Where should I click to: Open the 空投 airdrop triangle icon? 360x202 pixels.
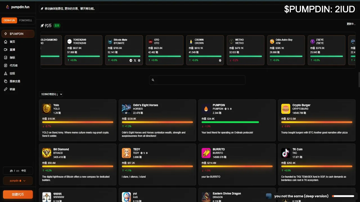pos(6,73)
